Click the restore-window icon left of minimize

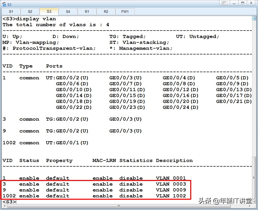pyautogui.click(x=225, y=3)
